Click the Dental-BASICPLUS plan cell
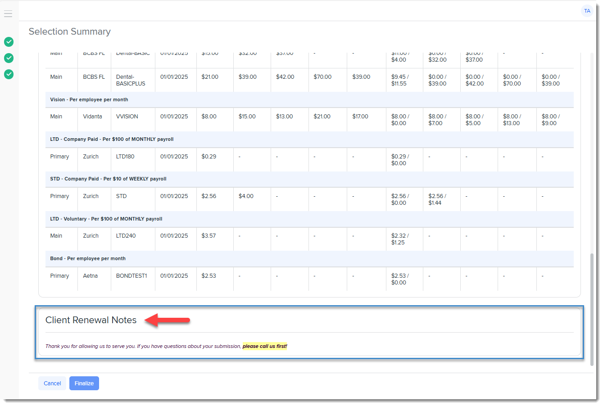This screenshot has height=406, width=603. pos(131,80)
